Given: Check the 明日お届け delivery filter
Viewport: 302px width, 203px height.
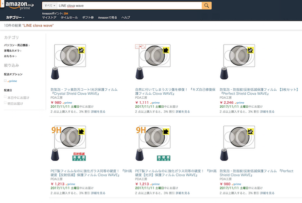Looking at the screenshot, I should (x=6, y=104).
